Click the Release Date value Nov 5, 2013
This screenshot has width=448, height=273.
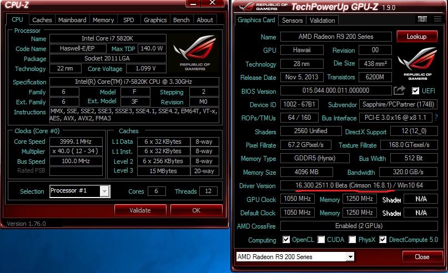(x=301, y=77)
